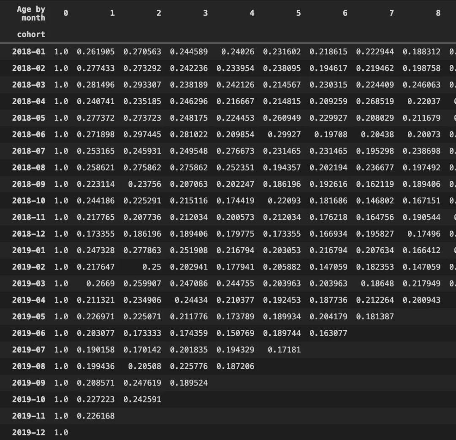Image resolution: width=456 pixels, height=440 pixels.
Task: Click cell value 0.190544
Action: [421, 217]
